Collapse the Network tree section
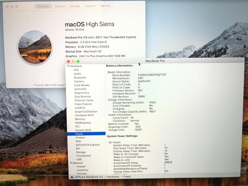The height and width of the screenshot is (186, 248). pos(70,163)
